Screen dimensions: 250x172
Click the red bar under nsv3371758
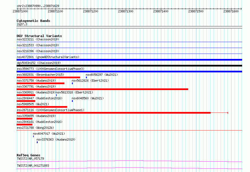[x=40, y=83]
